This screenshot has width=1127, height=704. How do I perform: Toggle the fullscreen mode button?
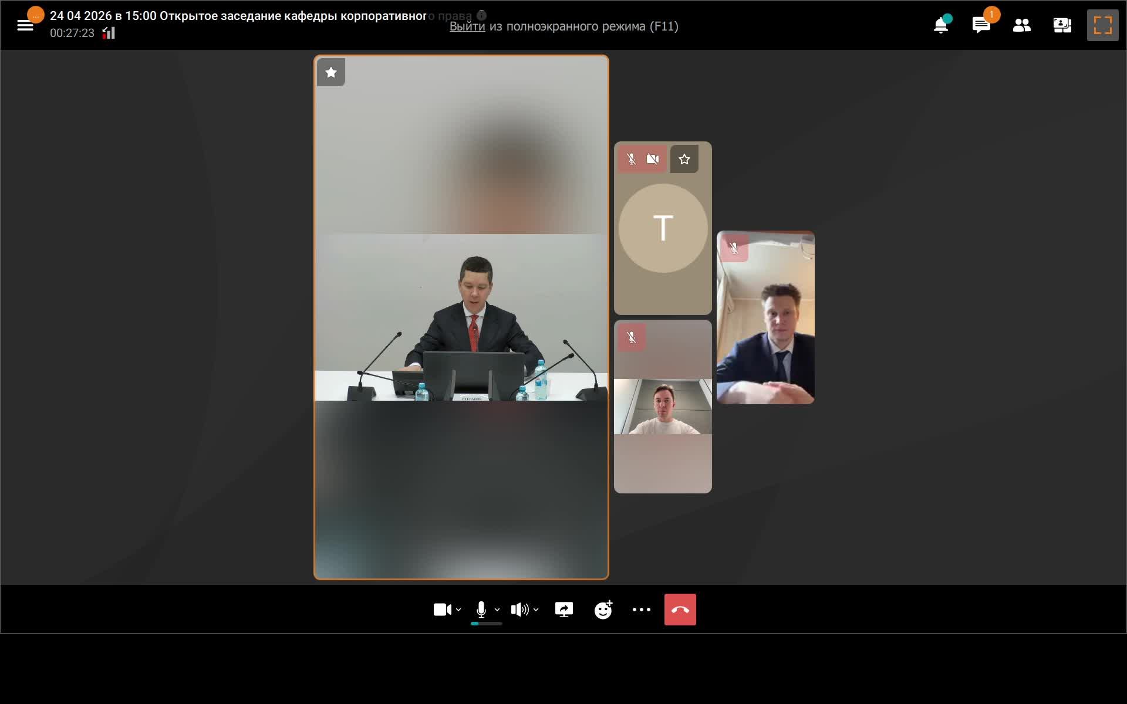[1102, 25]
